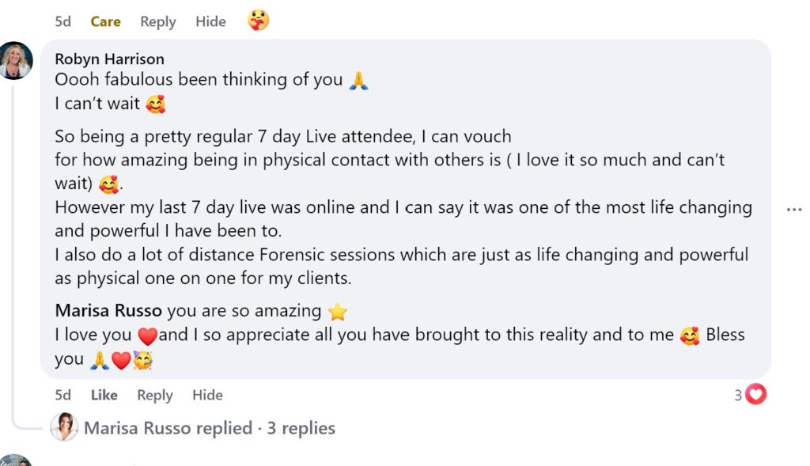Click the red heart reaction icon
The width and height of the screenshot is (810, 466).
756,394
